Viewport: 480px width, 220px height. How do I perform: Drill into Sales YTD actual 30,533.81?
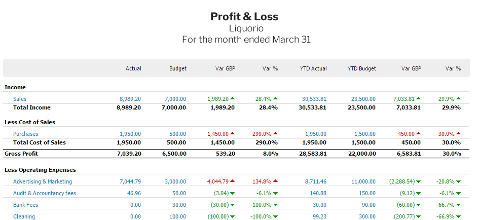pos(314,99)
